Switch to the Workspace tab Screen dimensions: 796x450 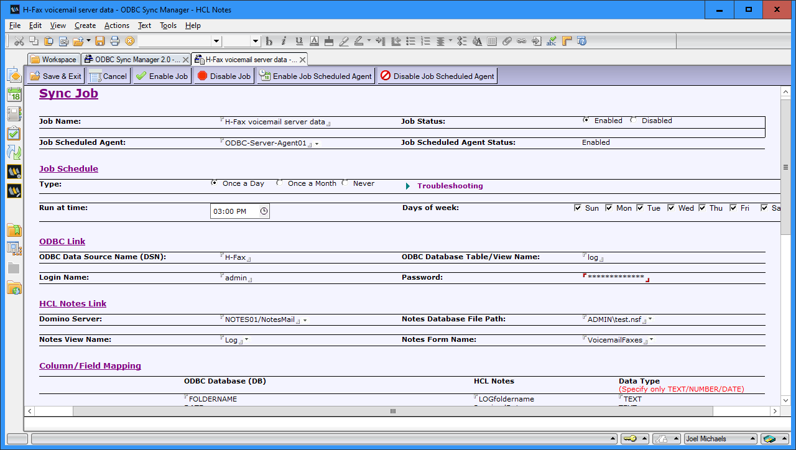[x=53, y=60]
